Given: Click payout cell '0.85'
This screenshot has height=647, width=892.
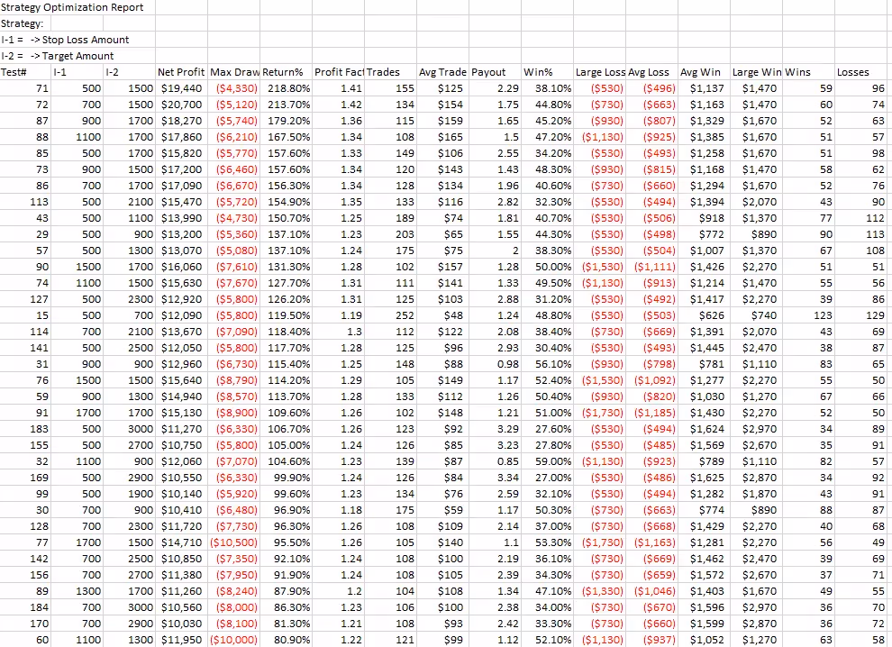Looking at the screenshot, I should coord(495,461).
